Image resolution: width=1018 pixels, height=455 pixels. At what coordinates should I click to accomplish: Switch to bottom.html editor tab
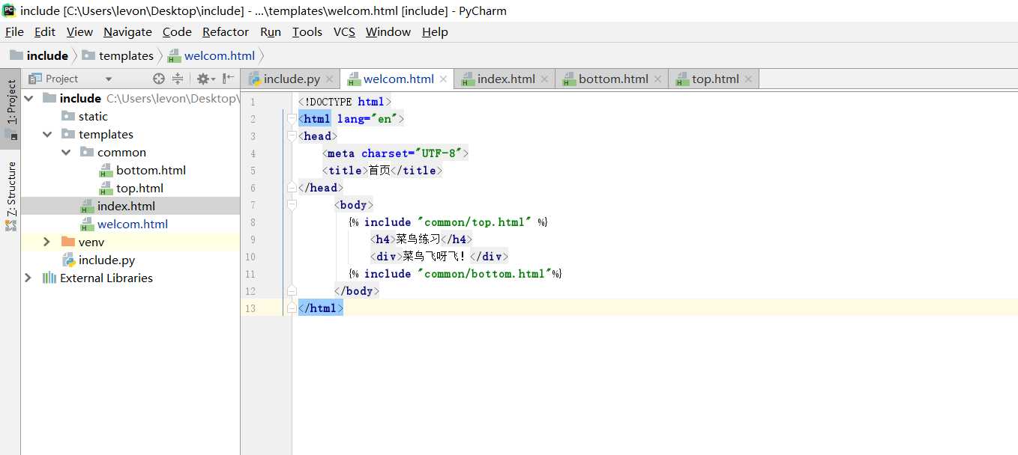point(613,79)
